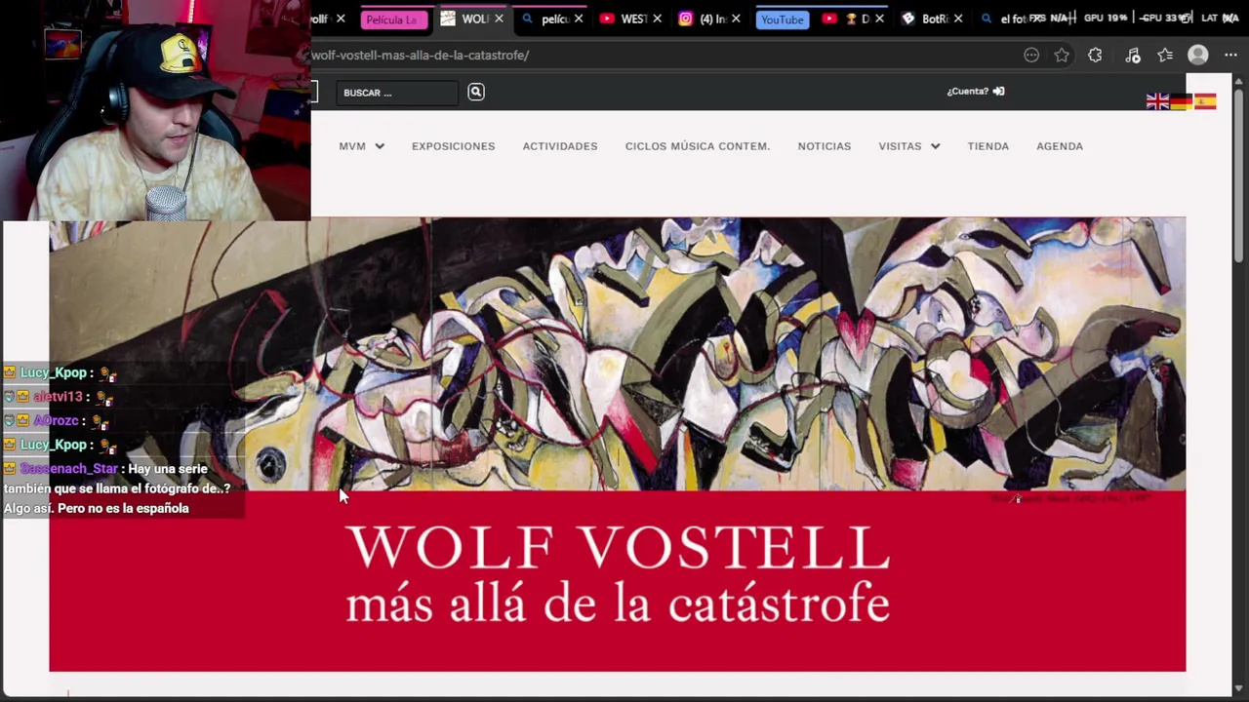Switch site language to Spanish flag
1249x702 pixels.
1205,101
